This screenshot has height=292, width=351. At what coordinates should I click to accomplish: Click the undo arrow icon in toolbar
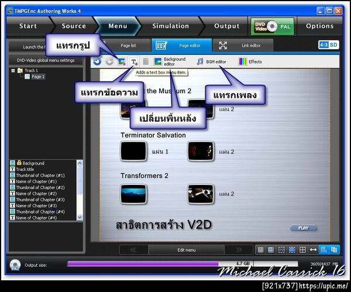click(97, 61)
